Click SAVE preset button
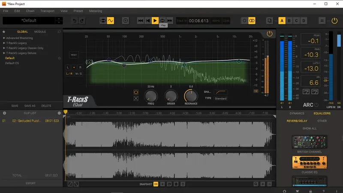This screenshot has width=343, height=193. coord(15,106)
